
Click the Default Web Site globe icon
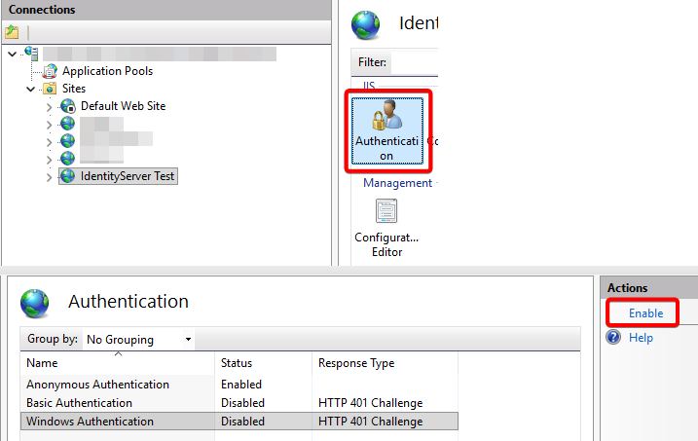coord(68,106)
